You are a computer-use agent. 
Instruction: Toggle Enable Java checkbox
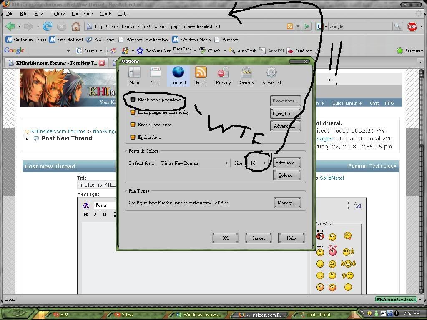133,137
